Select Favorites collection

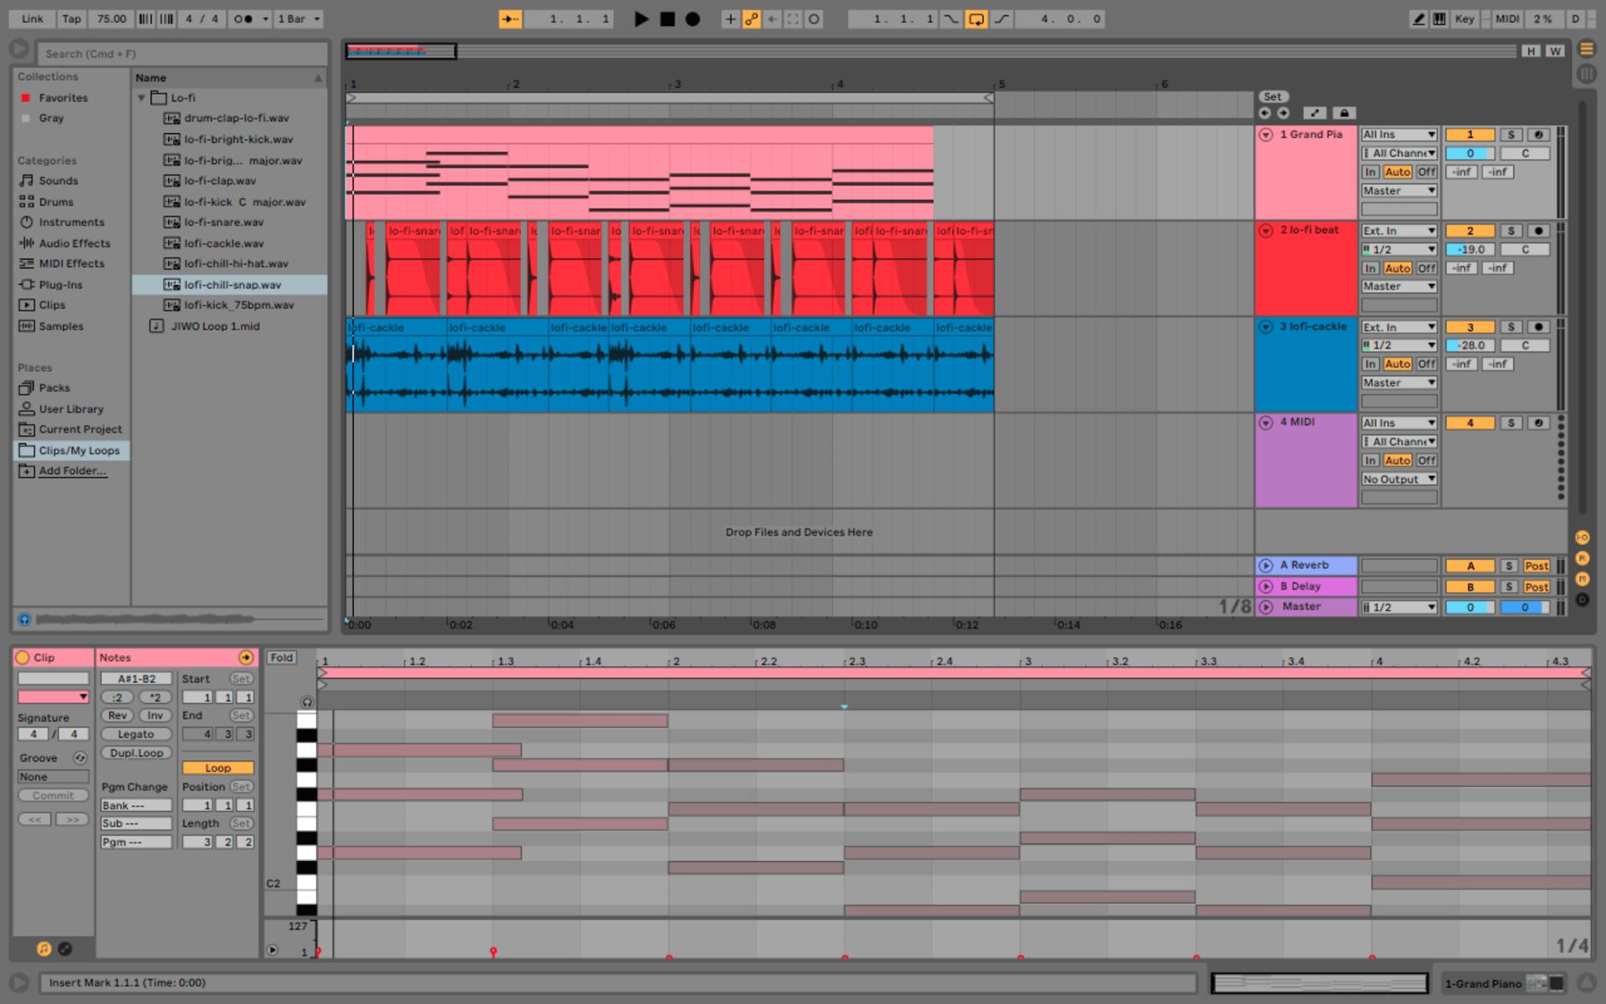coord(63,98)
